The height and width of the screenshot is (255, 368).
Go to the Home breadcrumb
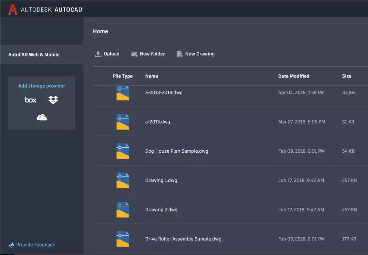coord(101,31)
